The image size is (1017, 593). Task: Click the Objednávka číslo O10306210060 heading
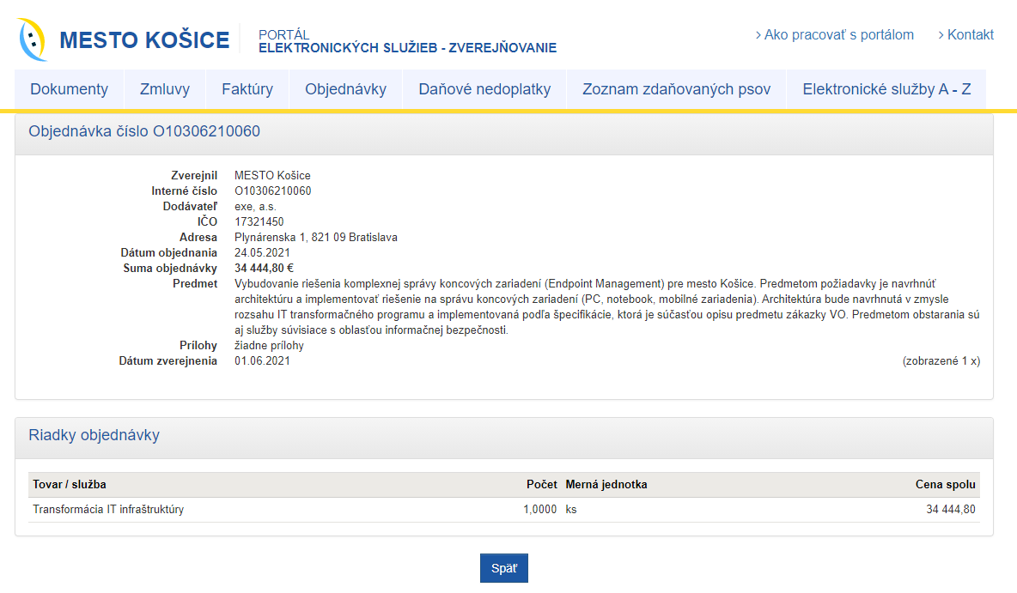pyautogui.click(x=144, y=132)
